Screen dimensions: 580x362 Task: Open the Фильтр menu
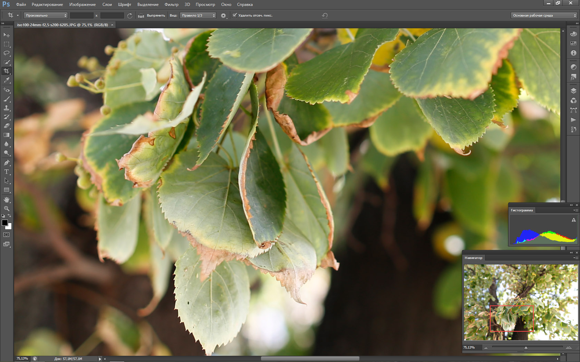point(171,4)
